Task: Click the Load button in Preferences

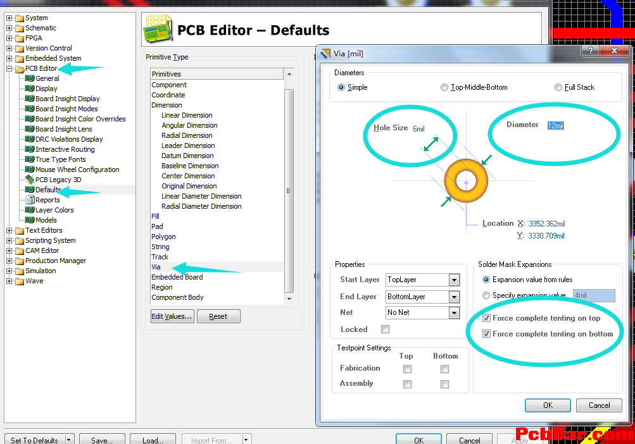Action: pos(153,440)
